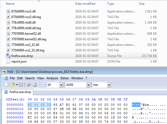Click the bytes per row field showing 16
The image size is (167, 124).
pyautogui.click(x=53, y=85)
